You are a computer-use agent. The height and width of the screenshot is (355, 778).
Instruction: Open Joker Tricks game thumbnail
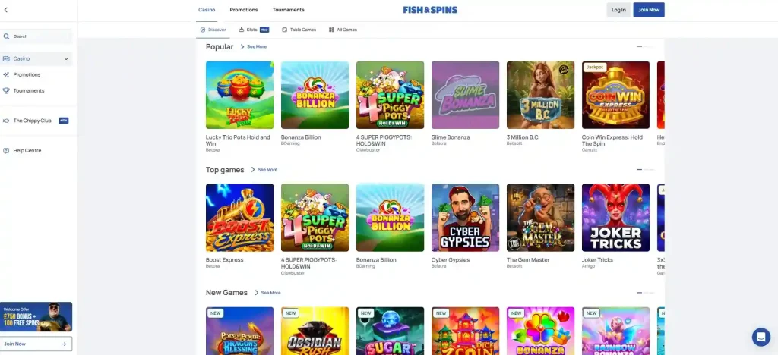tap(615, 218)
